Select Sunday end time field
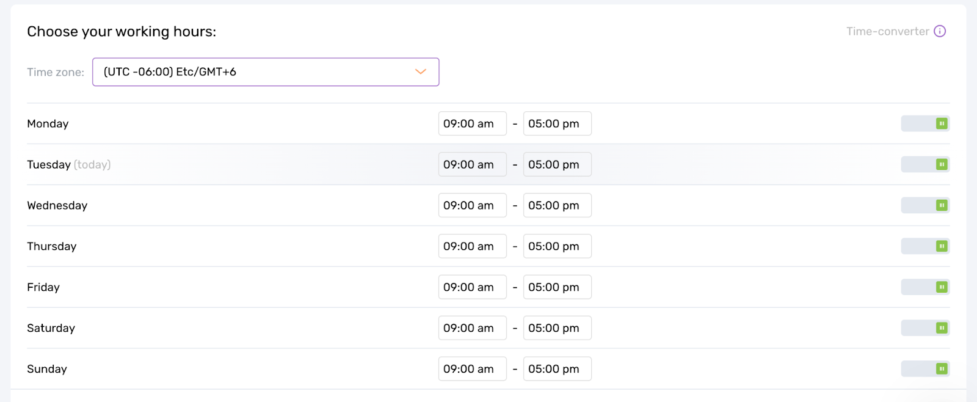The width and height of the screenshot is (977, 402). (x=558, y=369)
